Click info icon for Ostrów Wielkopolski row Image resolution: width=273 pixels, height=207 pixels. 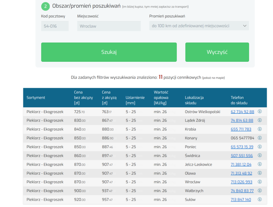(x=260, y=111)
